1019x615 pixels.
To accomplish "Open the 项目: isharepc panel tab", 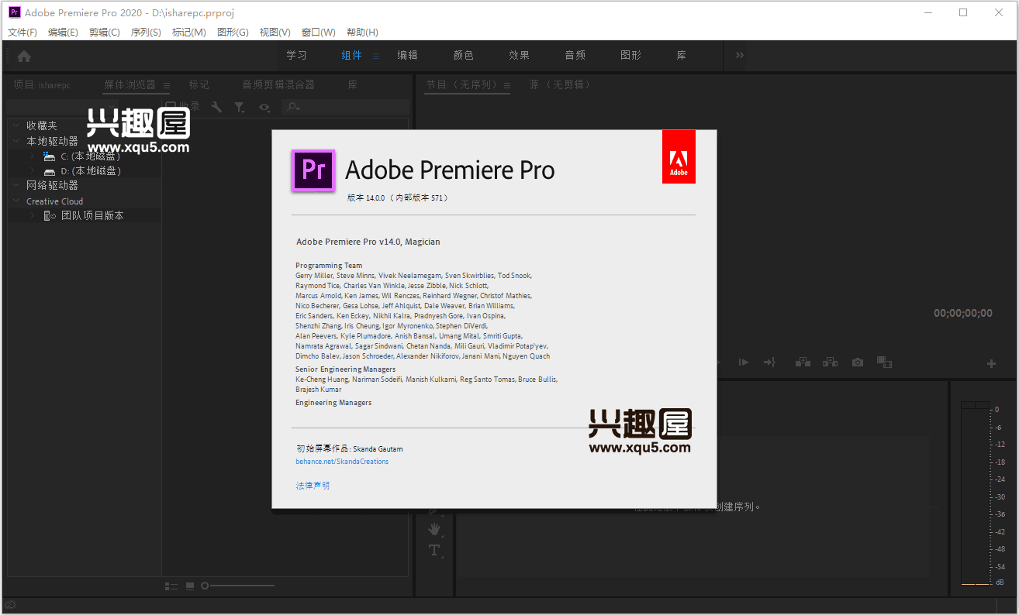I will tap(42, 85).
